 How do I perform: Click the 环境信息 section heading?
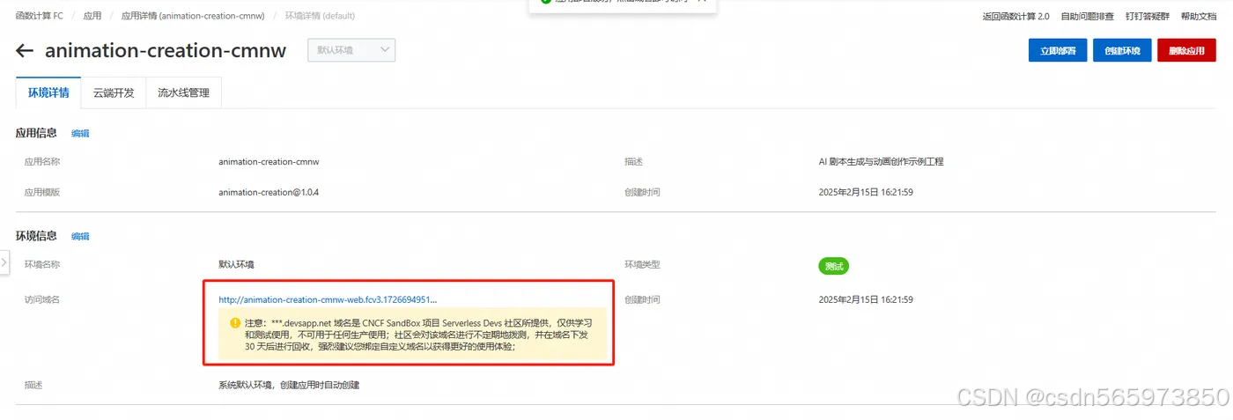click(x=36, y=236)
